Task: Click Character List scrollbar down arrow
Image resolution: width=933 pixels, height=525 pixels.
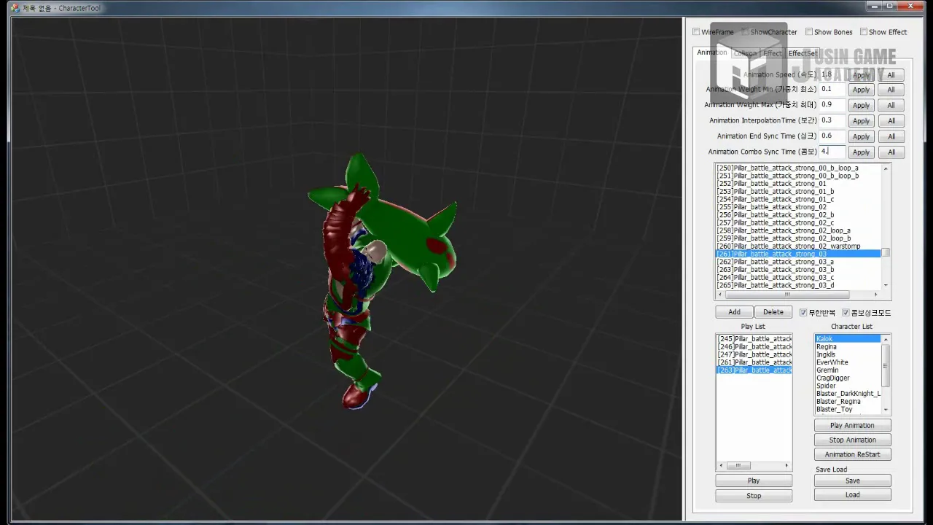Action: pos(886,411)
